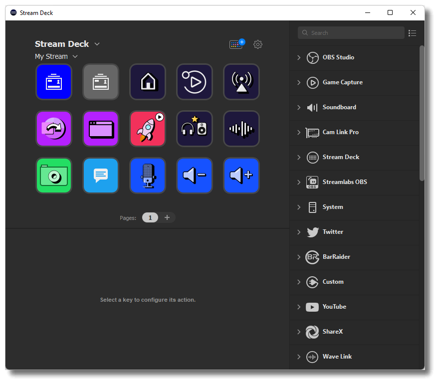Select the green camera folder key
This screenshot has height=380, width=435.
click(x=54, y=176)
